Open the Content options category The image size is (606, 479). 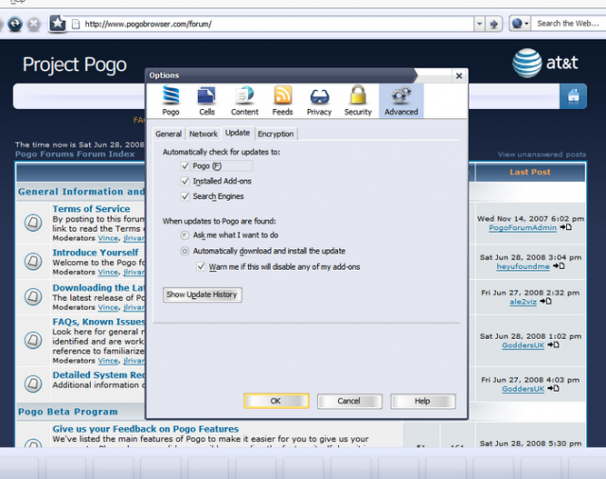[244, 101]
